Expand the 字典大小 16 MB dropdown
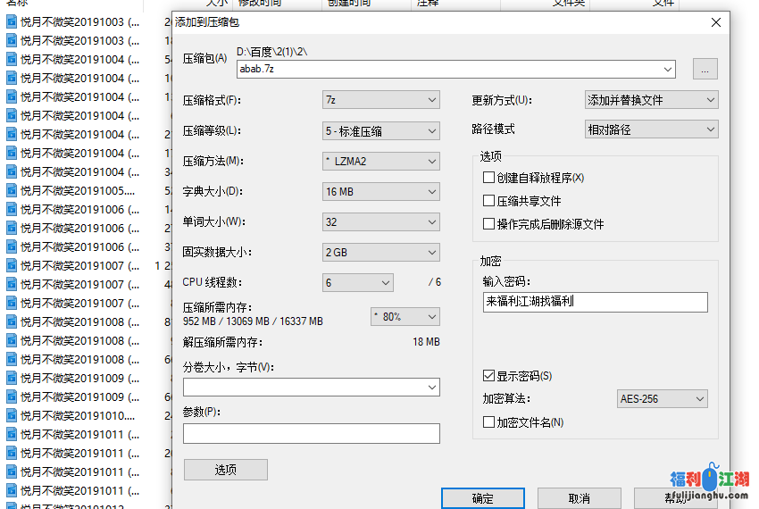The width and height of the screenshot is (759, 509). tap(380, 192)
